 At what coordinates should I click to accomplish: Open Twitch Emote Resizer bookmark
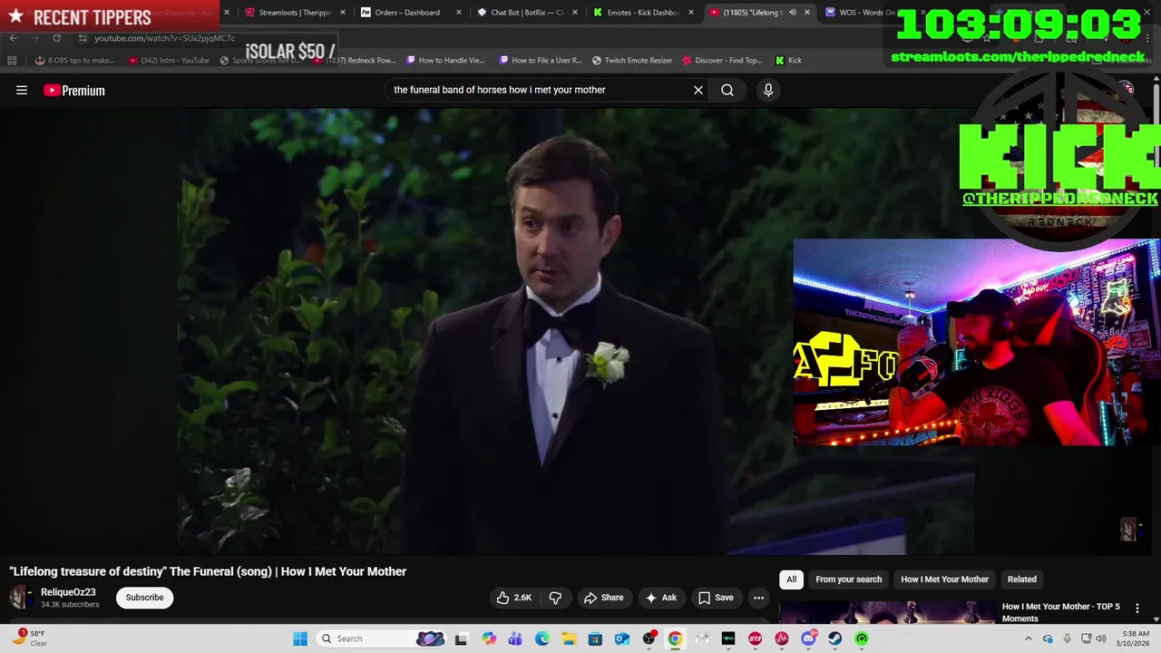tap(632, 60)
